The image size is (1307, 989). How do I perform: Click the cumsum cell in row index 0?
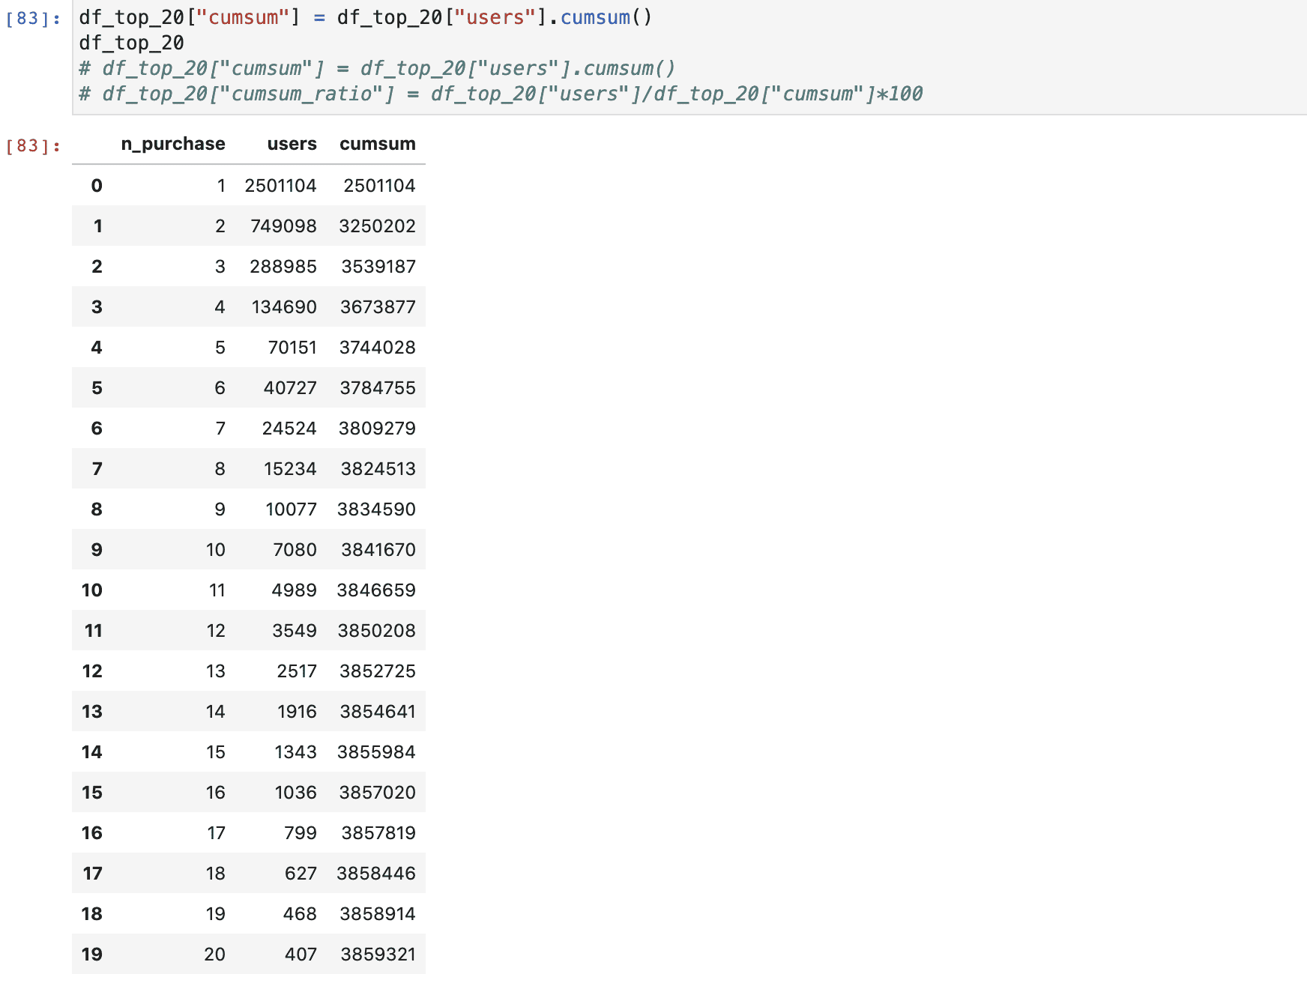coord(380,186)
